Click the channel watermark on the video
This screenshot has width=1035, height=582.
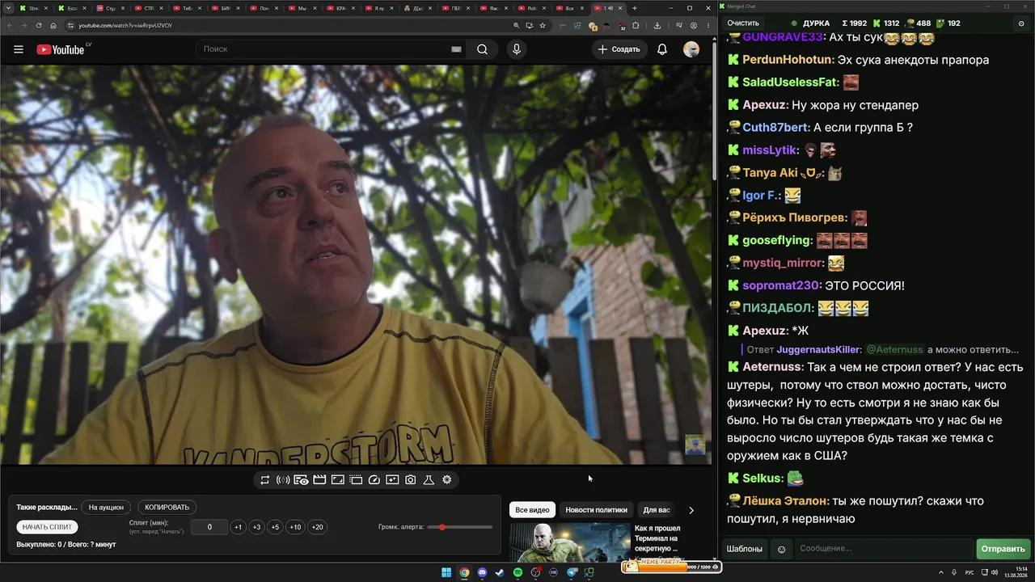695,445
